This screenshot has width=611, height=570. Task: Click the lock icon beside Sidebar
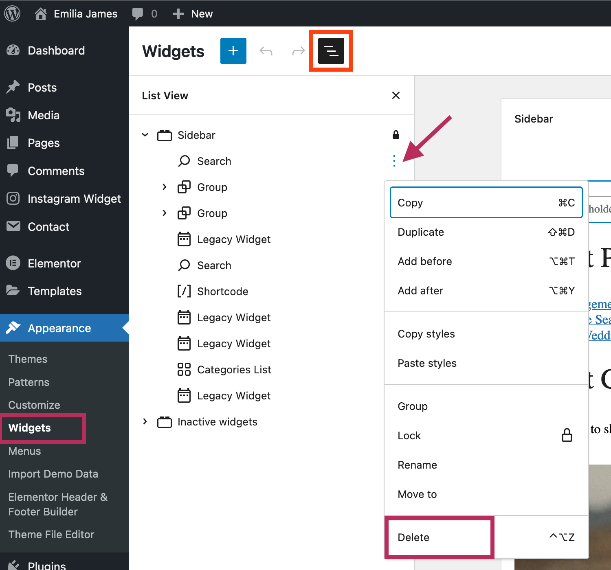click(x=396, y=135)
